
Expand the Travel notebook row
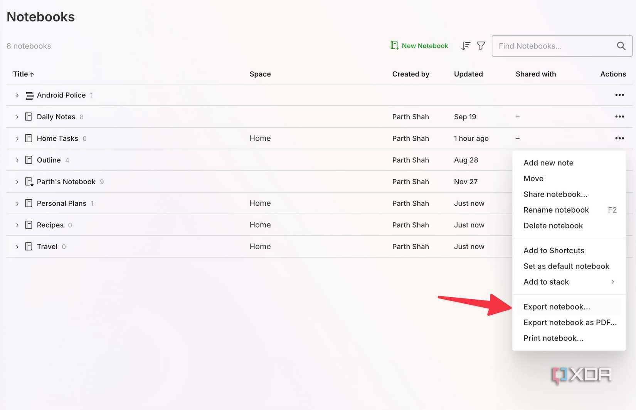(x=17, y=247)
